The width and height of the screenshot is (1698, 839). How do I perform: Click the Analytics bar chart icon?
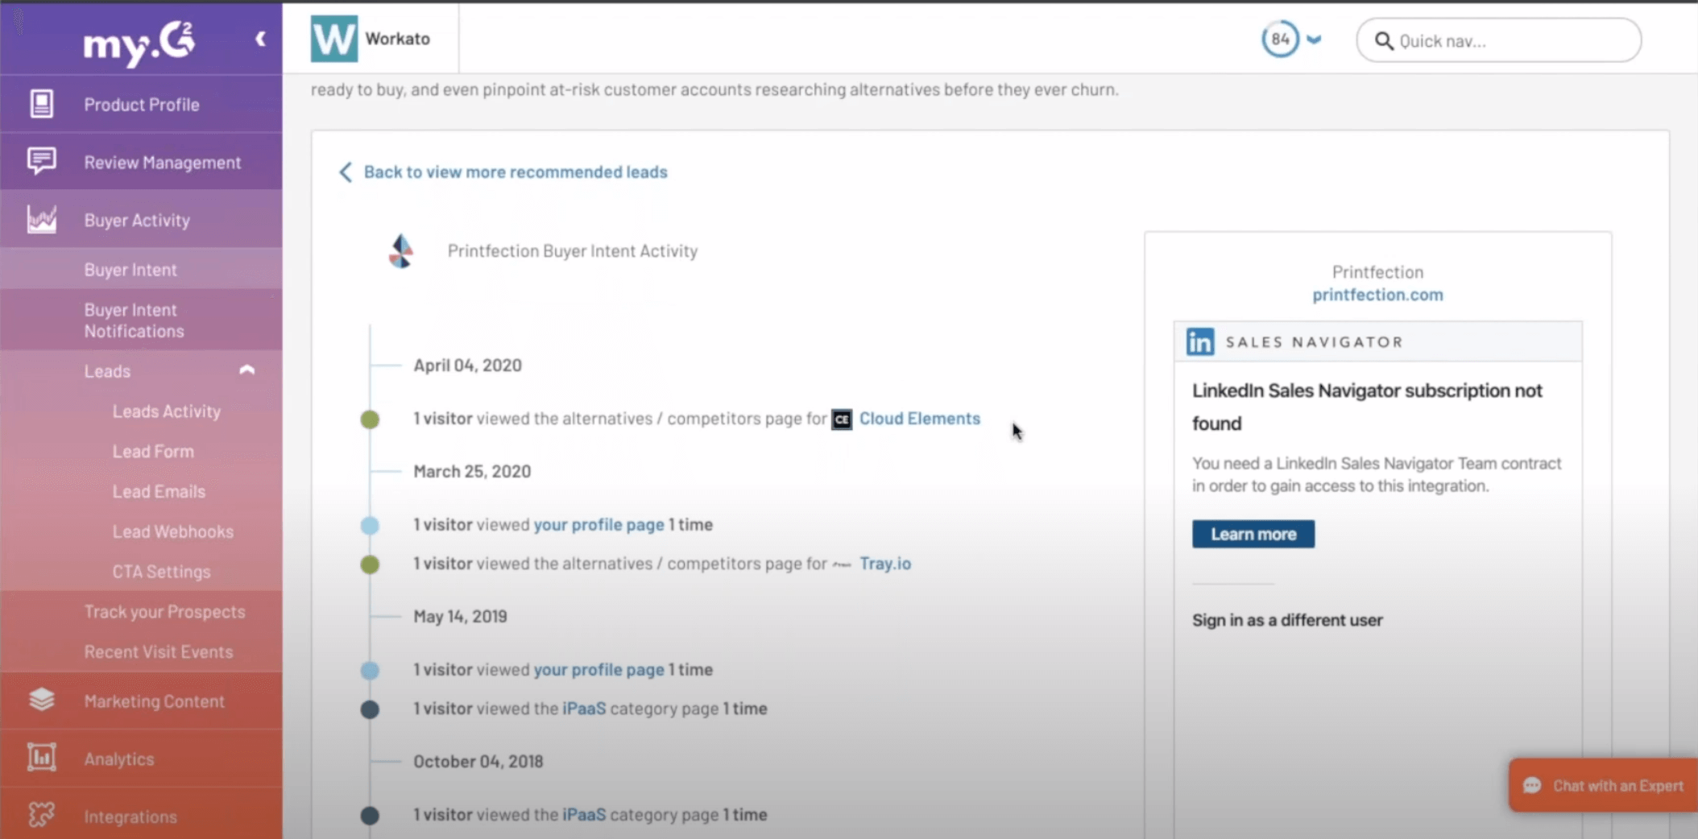tap(42, 758)
